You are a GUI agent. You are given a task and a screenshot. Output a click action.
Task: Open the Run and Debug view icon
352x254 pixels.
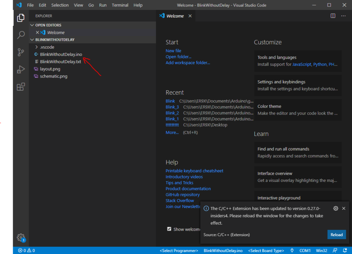(x=21, y=69)
